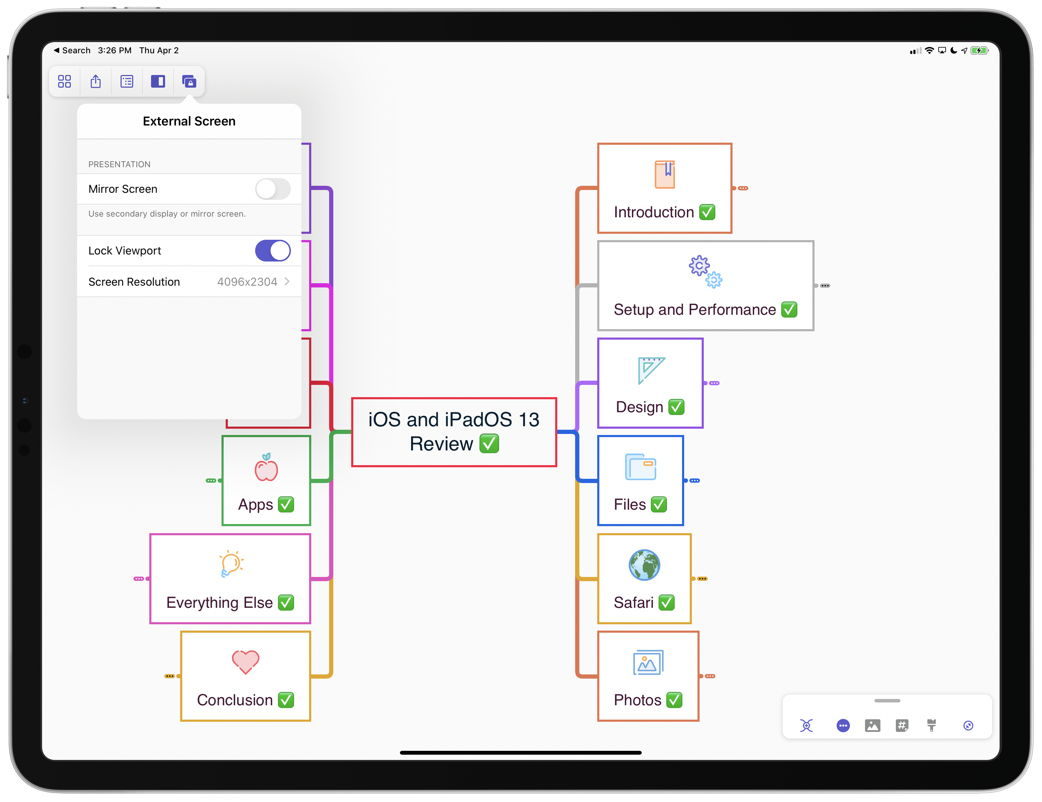Turn off Lock Viewport switch
1042x802 pixels.
point(272,251)
